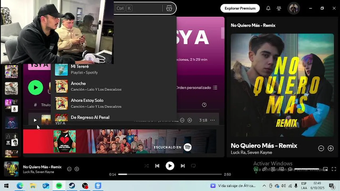
Task: Open the BAILA cover playlist in sidebar
Action: click(11, 71)
